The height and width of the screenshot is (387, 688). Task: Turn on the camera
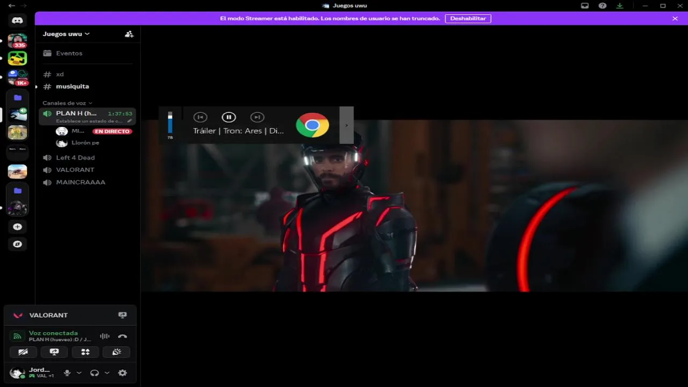click(x=23, y=352)
